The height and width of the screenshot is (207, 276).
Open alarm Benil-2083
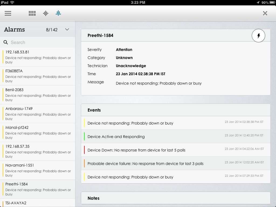38,95
